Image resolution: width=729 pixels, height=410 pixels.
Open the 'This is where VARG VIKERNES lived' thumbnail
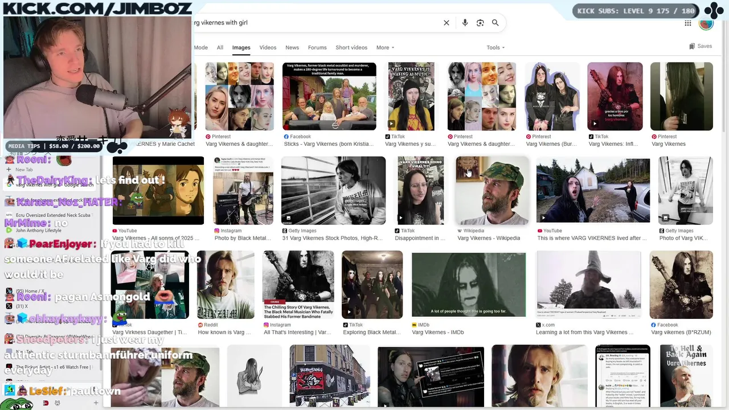click(x=593, y=191)
